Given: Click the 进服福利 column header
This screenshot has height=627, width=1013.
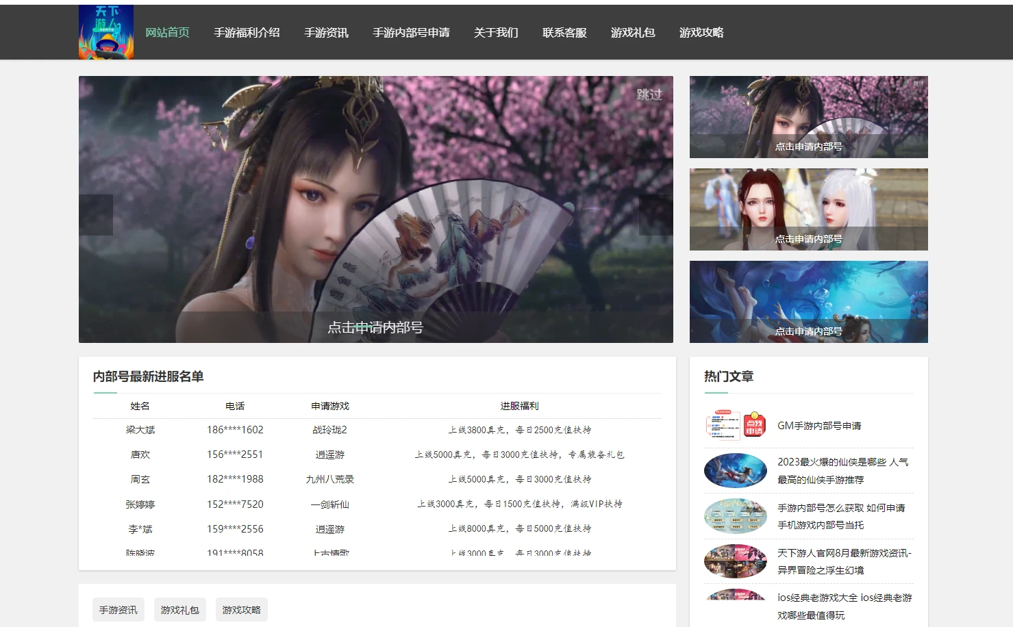Looking at the screenshot, I should (519, 406).
